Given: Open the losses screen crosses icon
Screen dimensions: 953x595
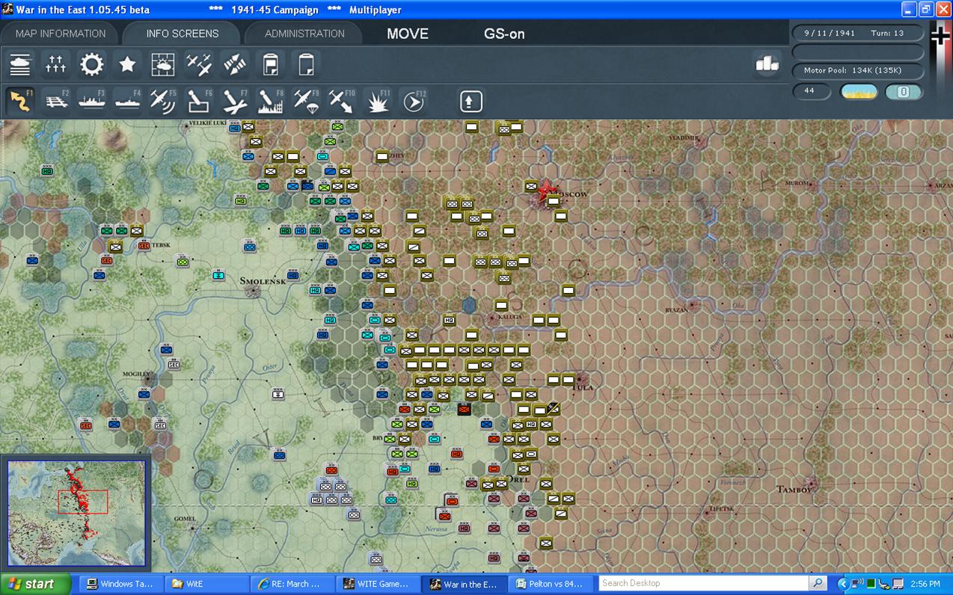Looking at the screenshot, I should tap(56, 65).
